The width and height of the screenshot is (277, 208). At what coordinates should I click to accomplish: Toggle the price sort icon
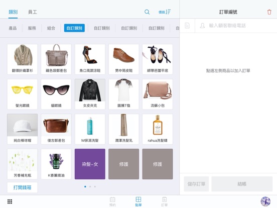click(x=165, y=12)
